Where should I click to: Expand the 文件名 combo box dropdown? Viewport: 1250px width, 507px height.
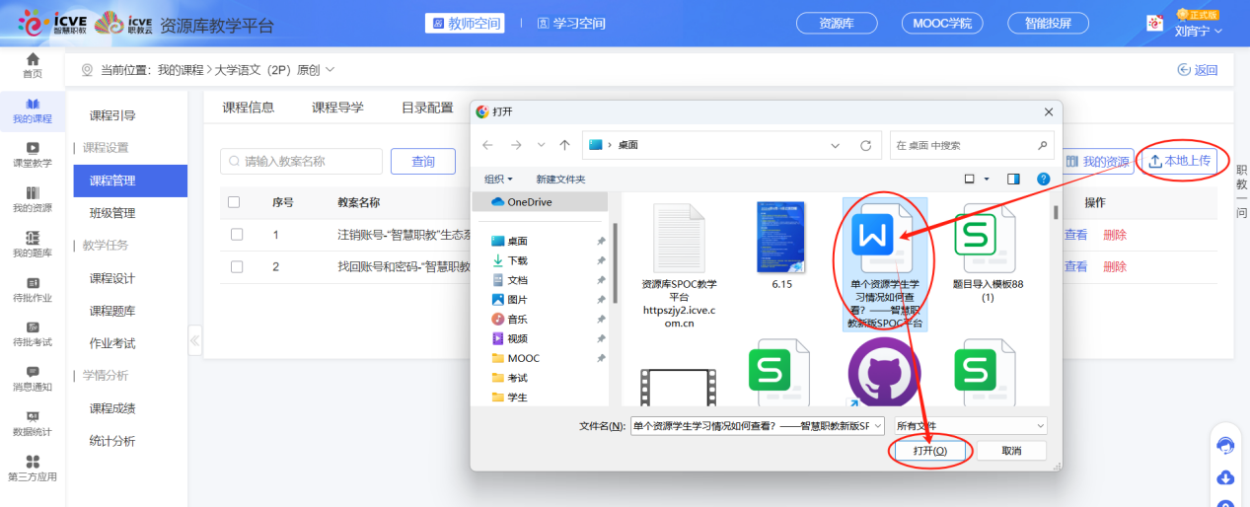(x=878, y=426)
